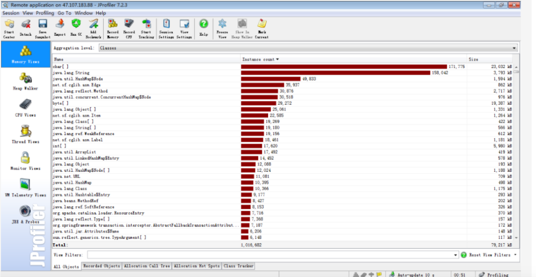Click the yellow flag status bar icon
This screenshot has height=277, width=536.
click(379, 275)
